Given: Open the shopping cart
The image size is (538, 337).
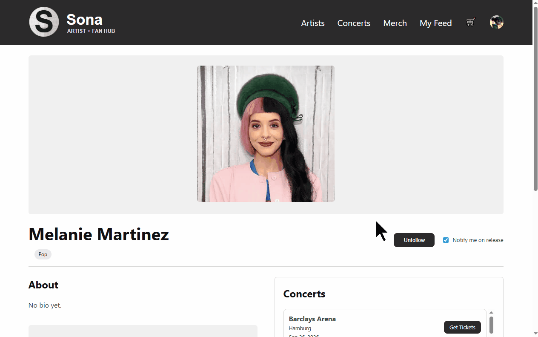Looking at the screenshot, I should coord(470,22).
